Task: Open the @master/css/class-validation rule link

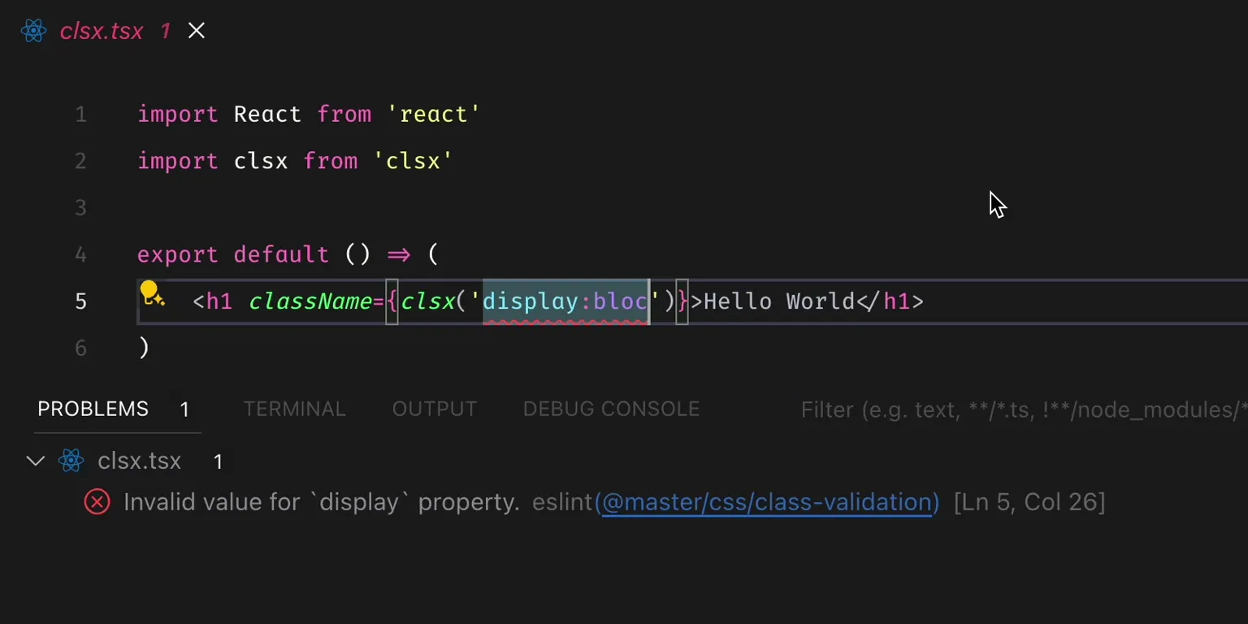Action: pyautogui.click(x=767, y=502)
